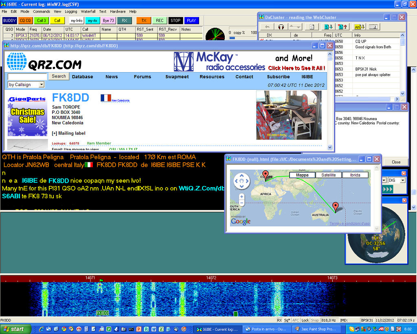Click the Google map pan control
Viewport: 417px width, 334px height.
coord(241,181)
